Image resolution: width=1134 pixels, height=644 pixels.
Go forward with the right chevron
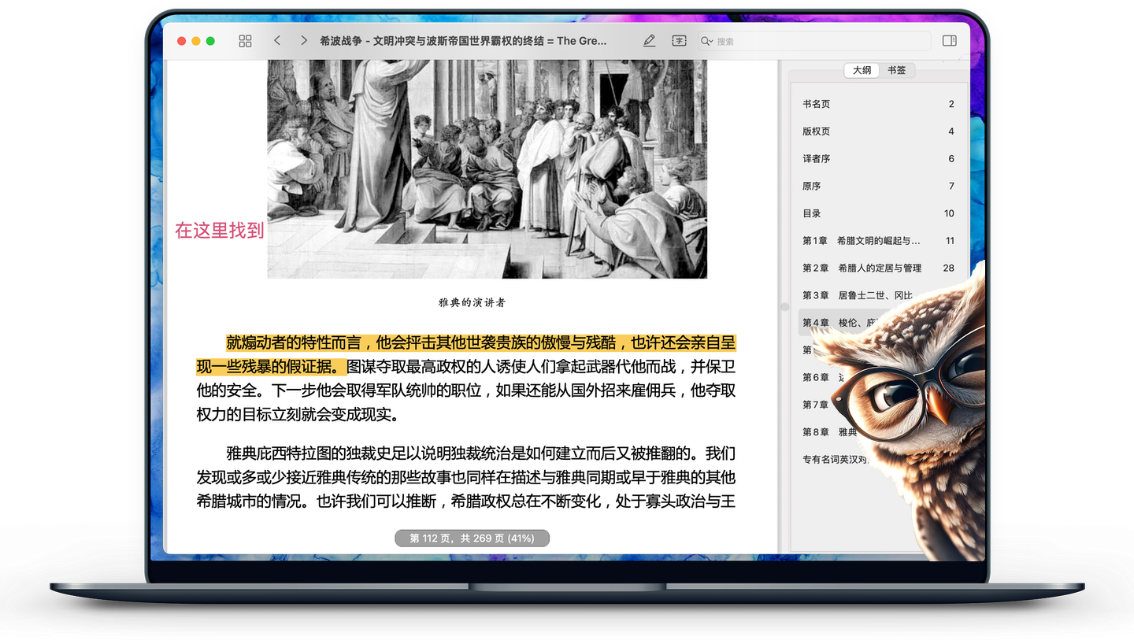tap(303, 41)
